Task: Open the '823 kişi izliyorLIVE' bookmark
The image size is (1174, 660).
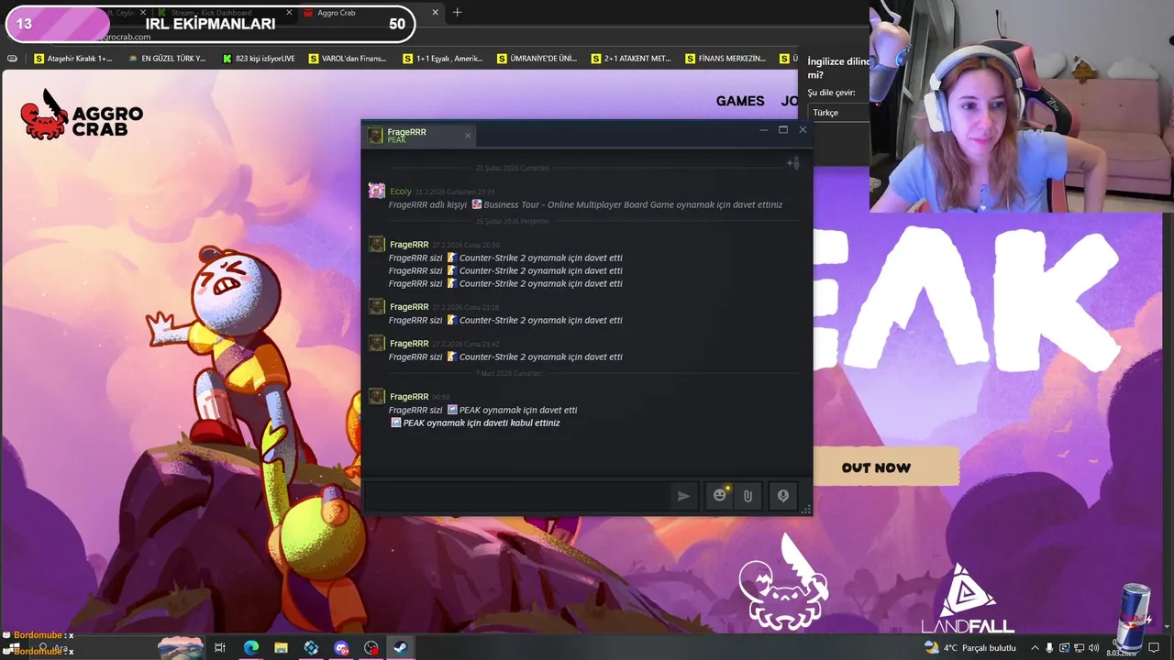Action: tap(259, 59)
